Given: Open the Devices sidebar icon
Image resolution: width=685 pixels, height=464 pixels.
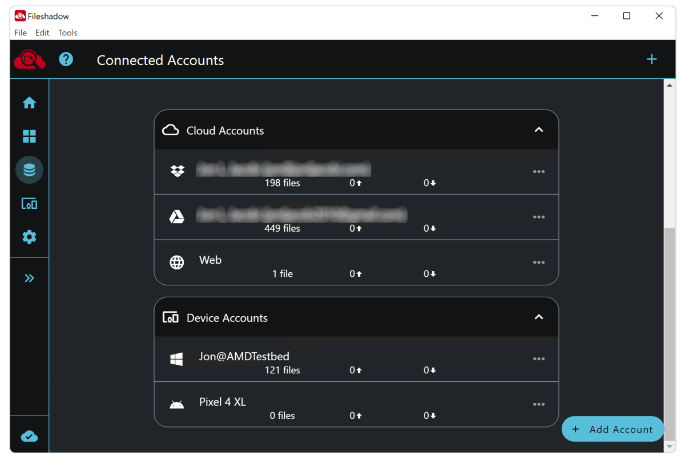Looking at the screenshot, I should coord(29,204).
